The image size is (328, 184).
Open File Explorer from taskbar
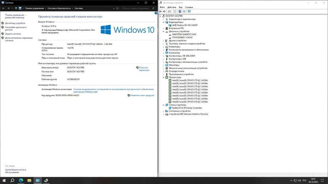click(x=29, y=180)
